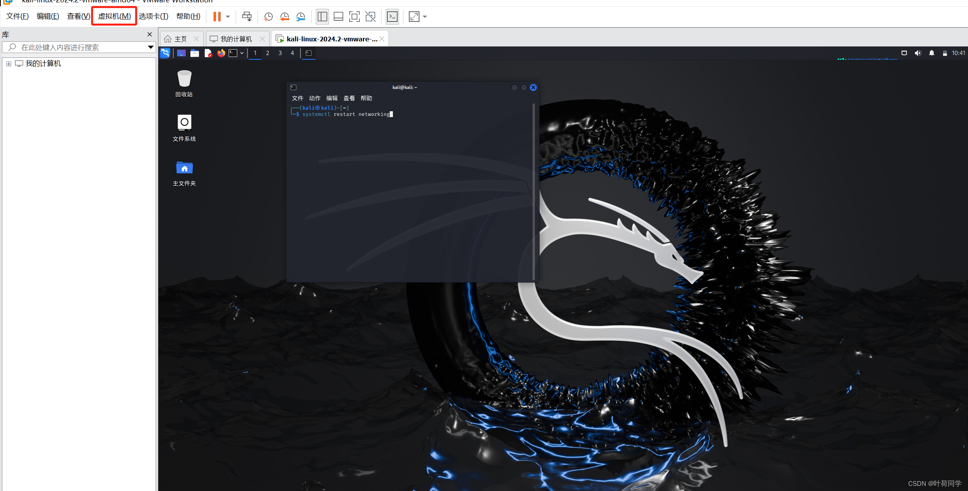Image resolution: width=968 pixels, height=491 pixels.
Task: Open the terminal 动作 menu
Action: 314,98
